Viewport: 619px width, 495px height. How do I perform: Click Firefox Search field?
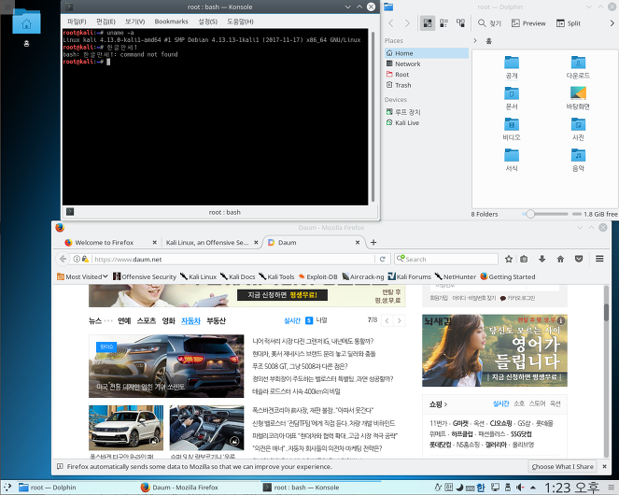(x=446, y=259)
